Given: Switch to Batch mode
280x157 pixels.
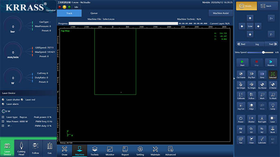Looking at the screenshot, I should [267, 6].
